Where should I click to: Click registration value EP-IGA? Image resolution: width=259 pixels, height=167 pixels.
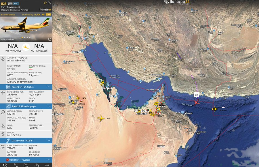coord(11,69)
